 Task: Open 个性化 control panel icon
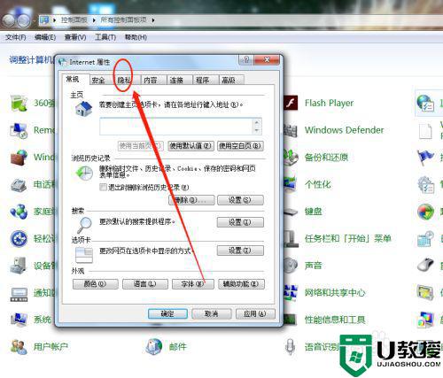pyautogui.click(x=291, y=184)
